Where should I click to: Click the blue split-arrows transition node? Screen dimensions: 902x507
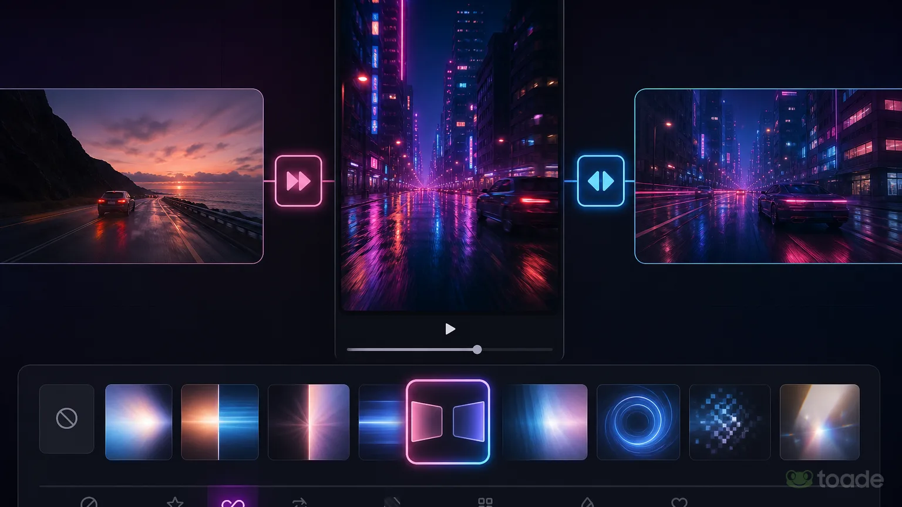[x=601, y=181]
